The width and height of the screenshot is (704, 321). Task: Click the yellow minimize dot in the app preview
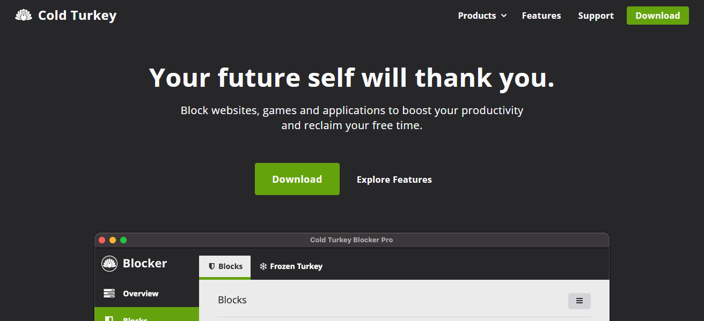113,240
